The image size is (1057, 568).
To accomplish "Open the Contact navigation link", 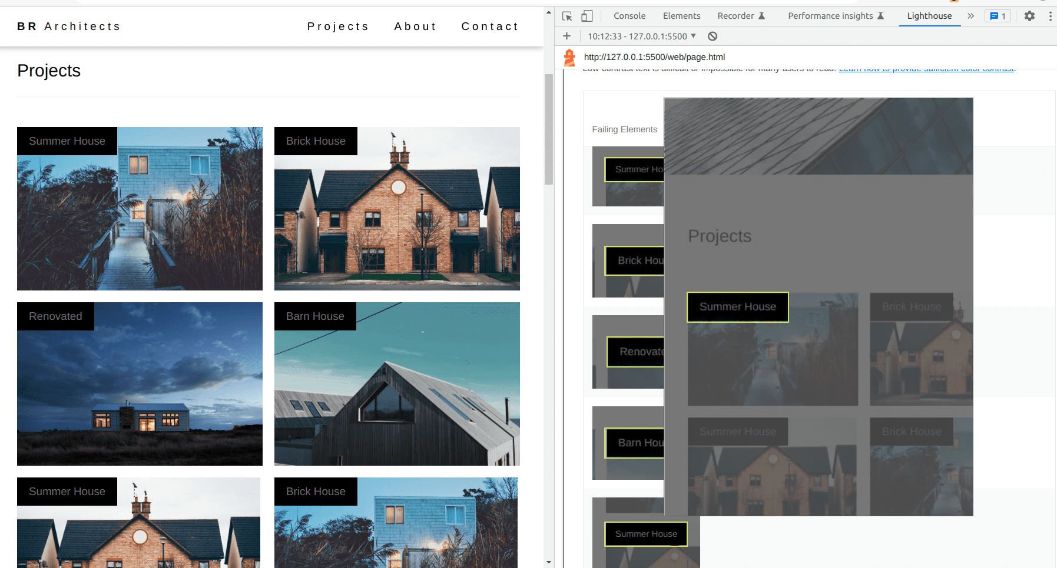I will click(x=490, y=26).
